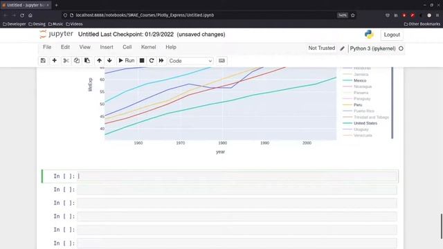Move the selected cell down
This screenshot has height=249, width=443.
pos(109,61)
